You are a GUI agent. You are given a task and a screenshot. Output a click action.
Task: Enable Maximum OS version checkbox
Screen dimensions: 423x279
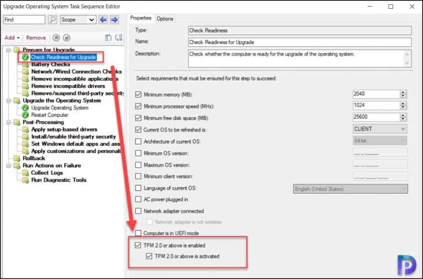point(138,165)
